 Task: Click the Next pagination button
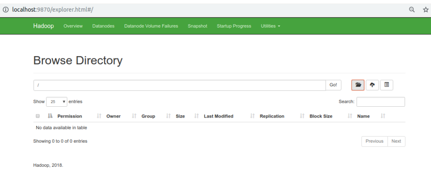click(396, 141)
